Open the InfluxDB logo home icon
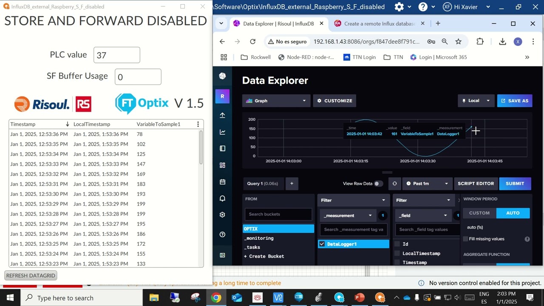Image resolution: width=544 pixels, height=306 pixels. coord(222,76)
